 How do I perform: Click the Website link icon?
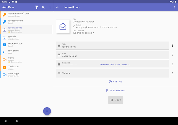(59, 73)
